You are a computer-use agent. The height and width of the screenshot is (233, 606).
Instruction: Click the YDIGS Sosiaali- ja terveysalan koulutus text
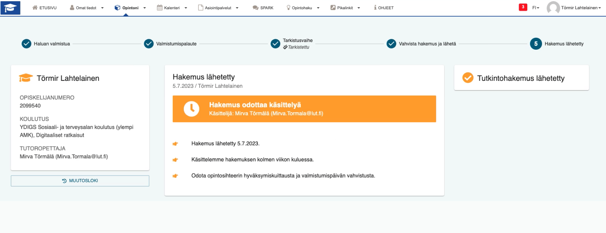pyautogui.click(x=76, y=131)
